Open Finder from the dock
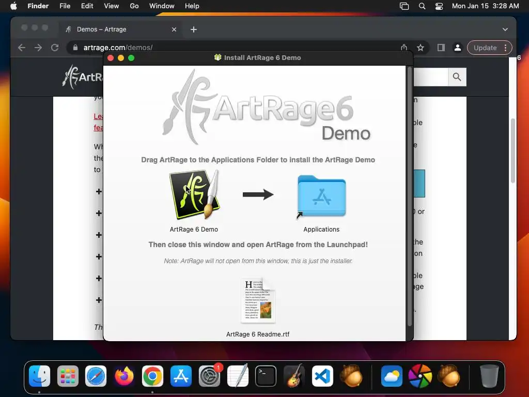Viewport: 529px width, 397px height. [39, 376]
